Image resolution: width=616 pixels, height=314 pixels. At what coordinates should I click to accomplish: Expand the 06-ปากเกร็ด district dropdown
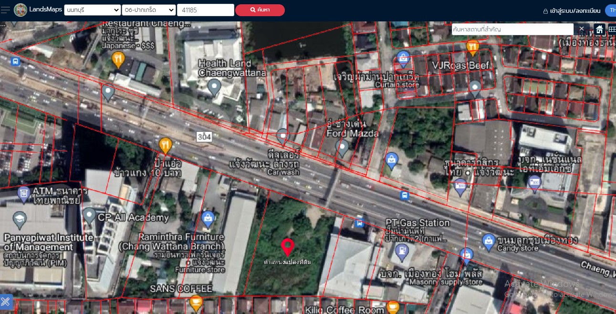[149, 10]
